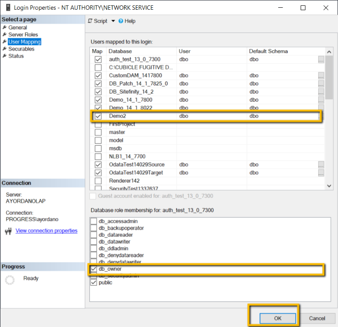Click wrench icon beside General

point(4,27)
